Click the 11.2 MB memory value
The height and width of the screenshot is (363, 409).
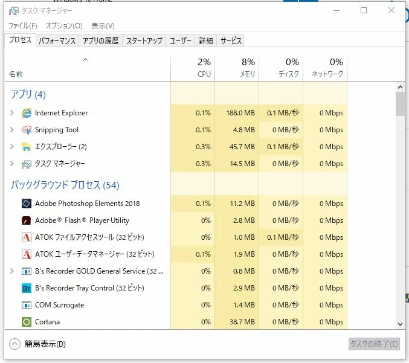pos(242,204)
